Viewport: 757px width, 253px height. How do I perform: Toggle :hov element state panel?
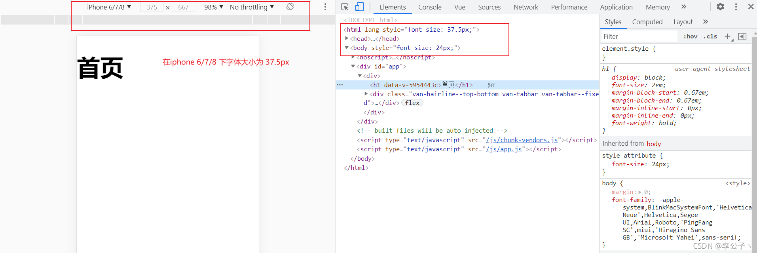click(691, 36)
